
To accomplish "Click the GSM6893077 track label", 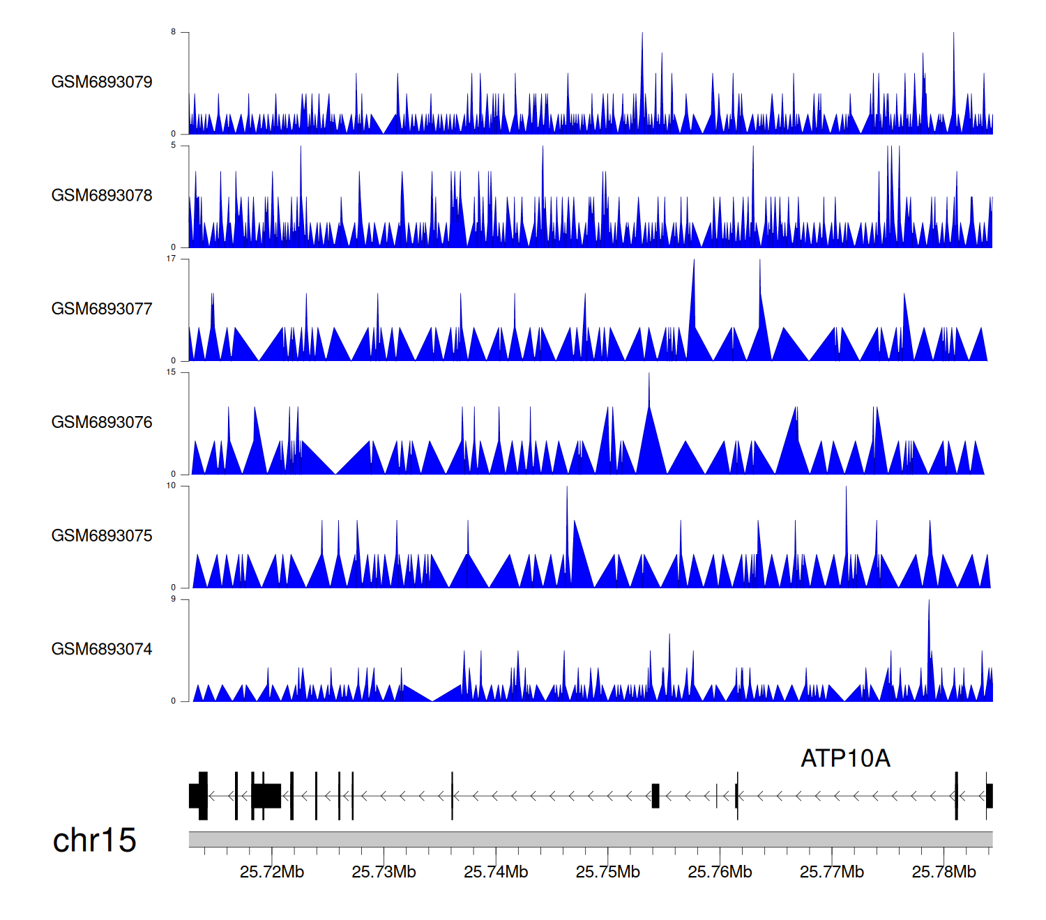I will [x=102, y=309].
